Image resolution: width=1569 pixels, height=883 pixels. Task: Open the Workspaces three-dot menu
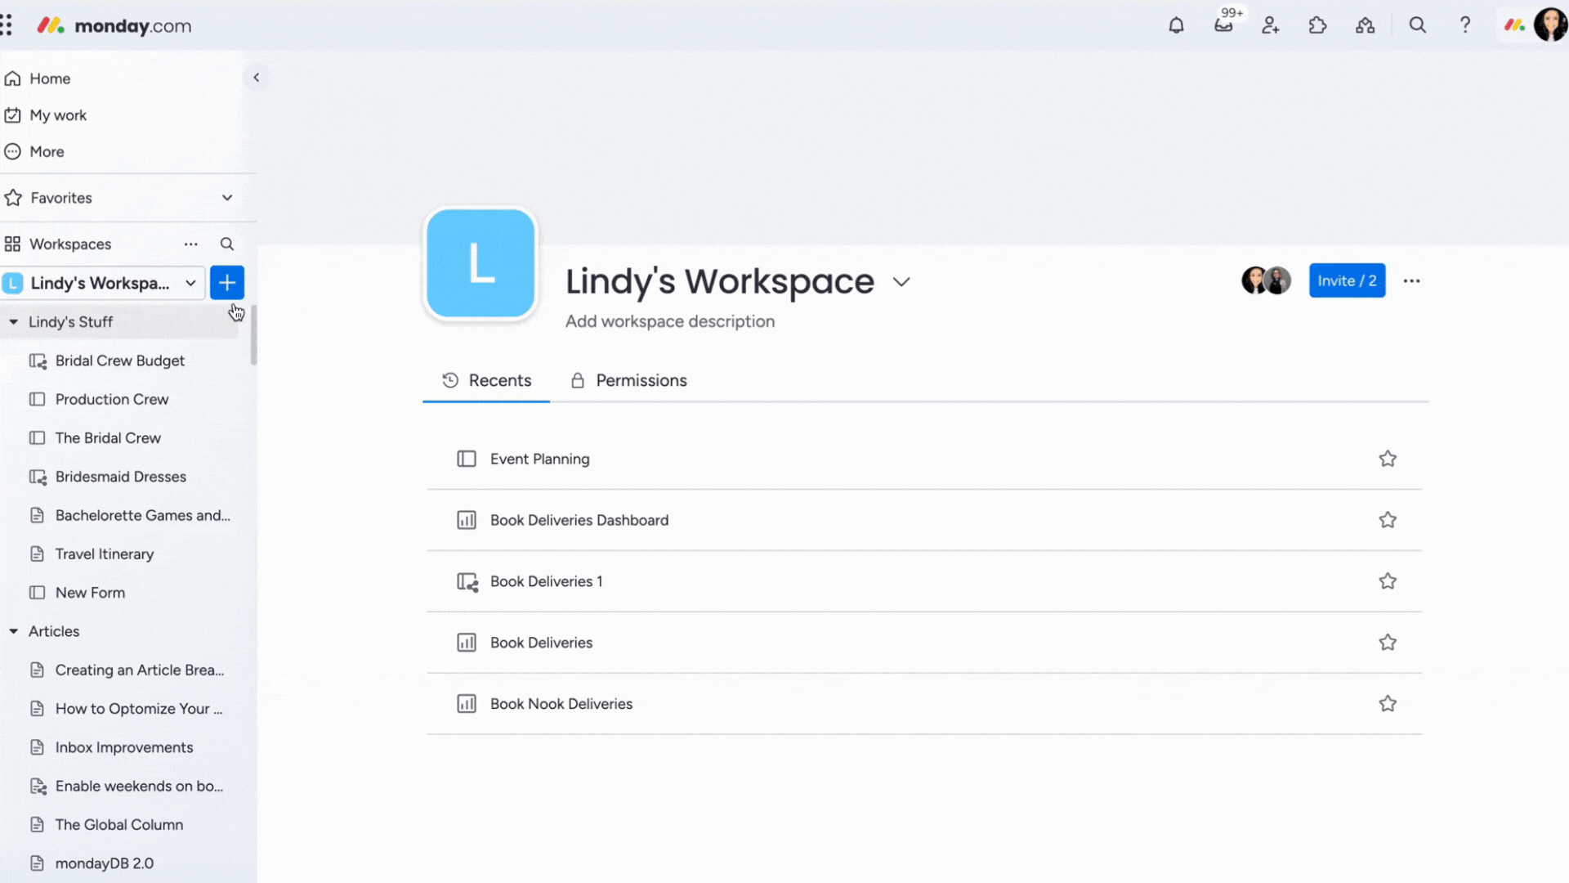[x=190, y=244]
